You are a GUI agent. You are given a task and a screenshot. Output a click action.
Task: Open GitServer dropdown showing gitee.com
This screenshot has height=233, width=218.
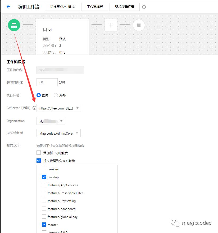(59, 108)
